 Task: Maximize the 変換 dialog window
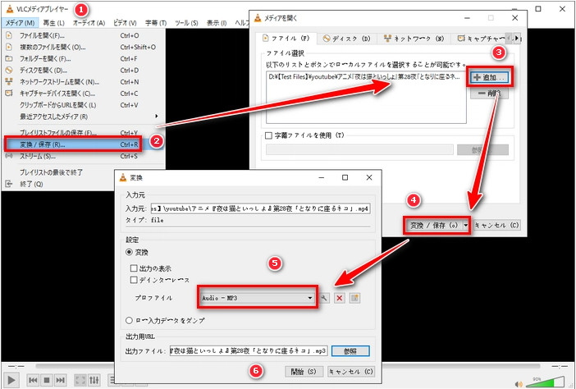pos(345,177)
